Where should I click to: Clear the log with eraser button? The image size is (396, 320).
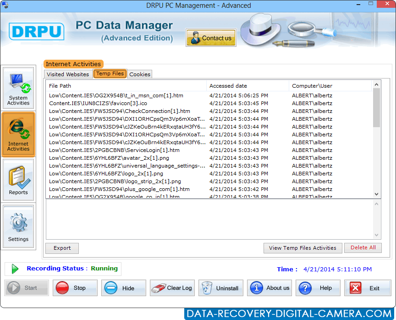pos(172,288)
